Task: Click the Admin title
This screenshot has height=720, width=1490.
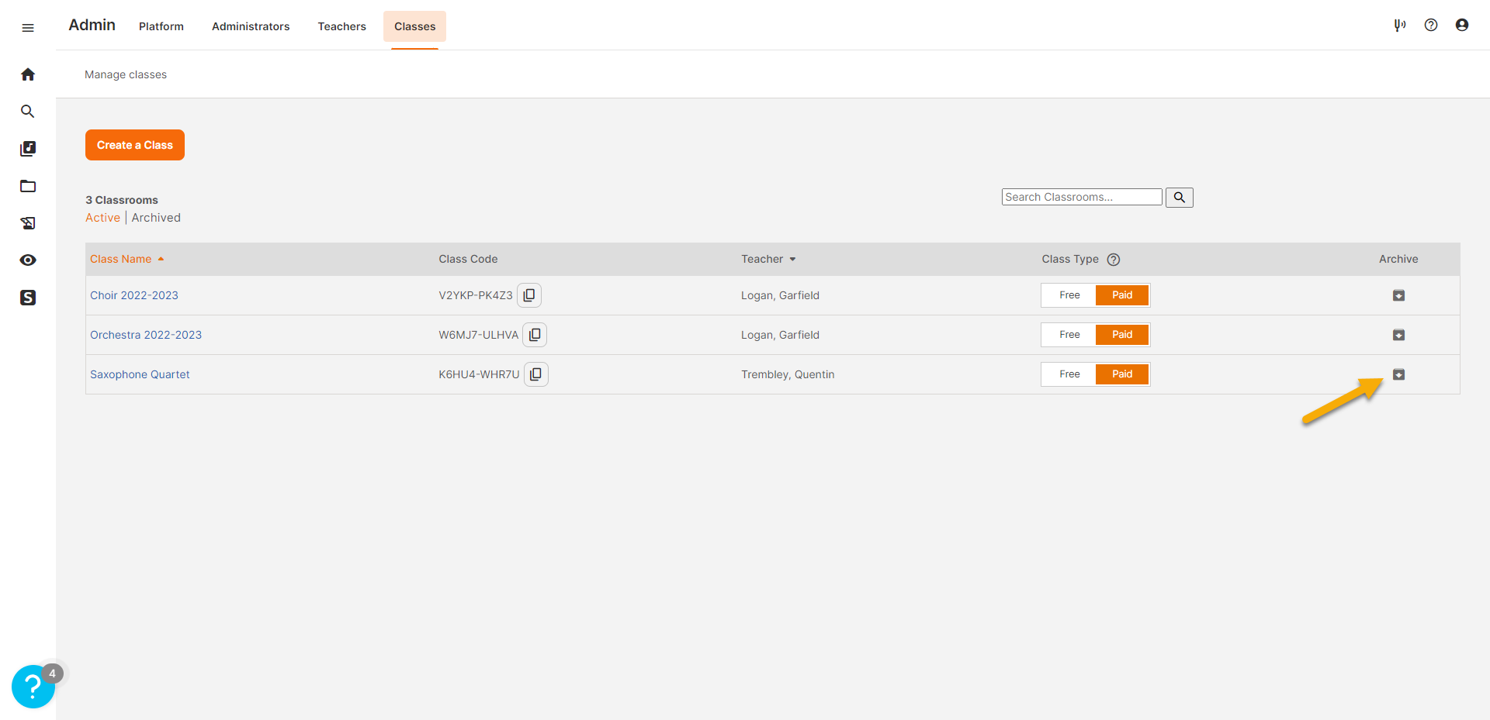Action: [92, 25]
